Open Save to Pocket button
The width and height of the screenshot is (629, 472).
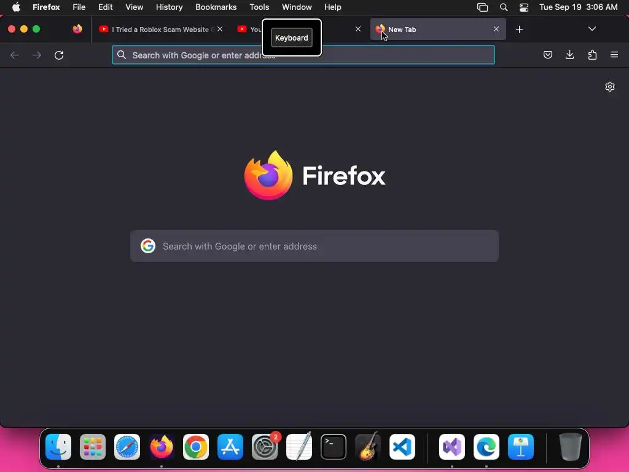point(547,55)
